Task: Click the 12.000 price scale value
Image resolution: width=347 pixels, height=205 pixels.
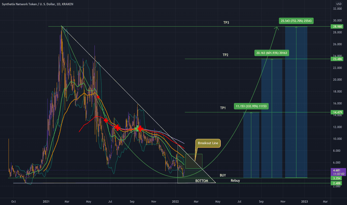Action: tap(337, 127)
